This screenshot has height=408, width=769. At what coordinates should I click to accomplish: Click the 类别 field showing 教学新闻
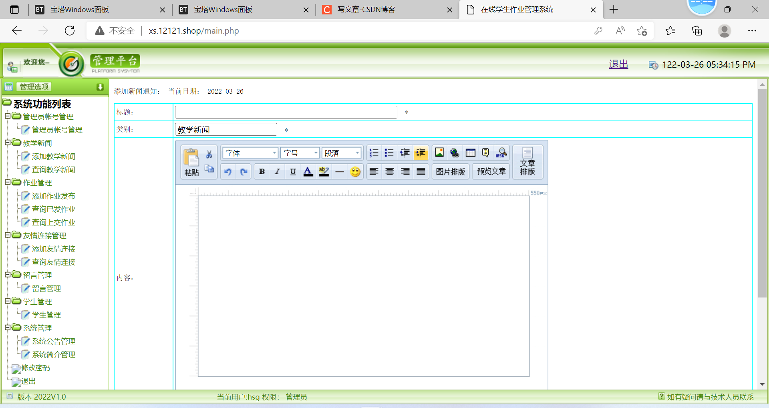click(x=226, y=129)
